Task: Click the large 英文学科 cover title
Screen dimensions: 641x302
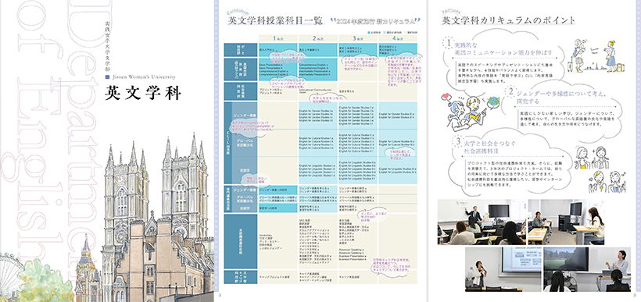Action: pyautogui.click(x=142, y=94)
